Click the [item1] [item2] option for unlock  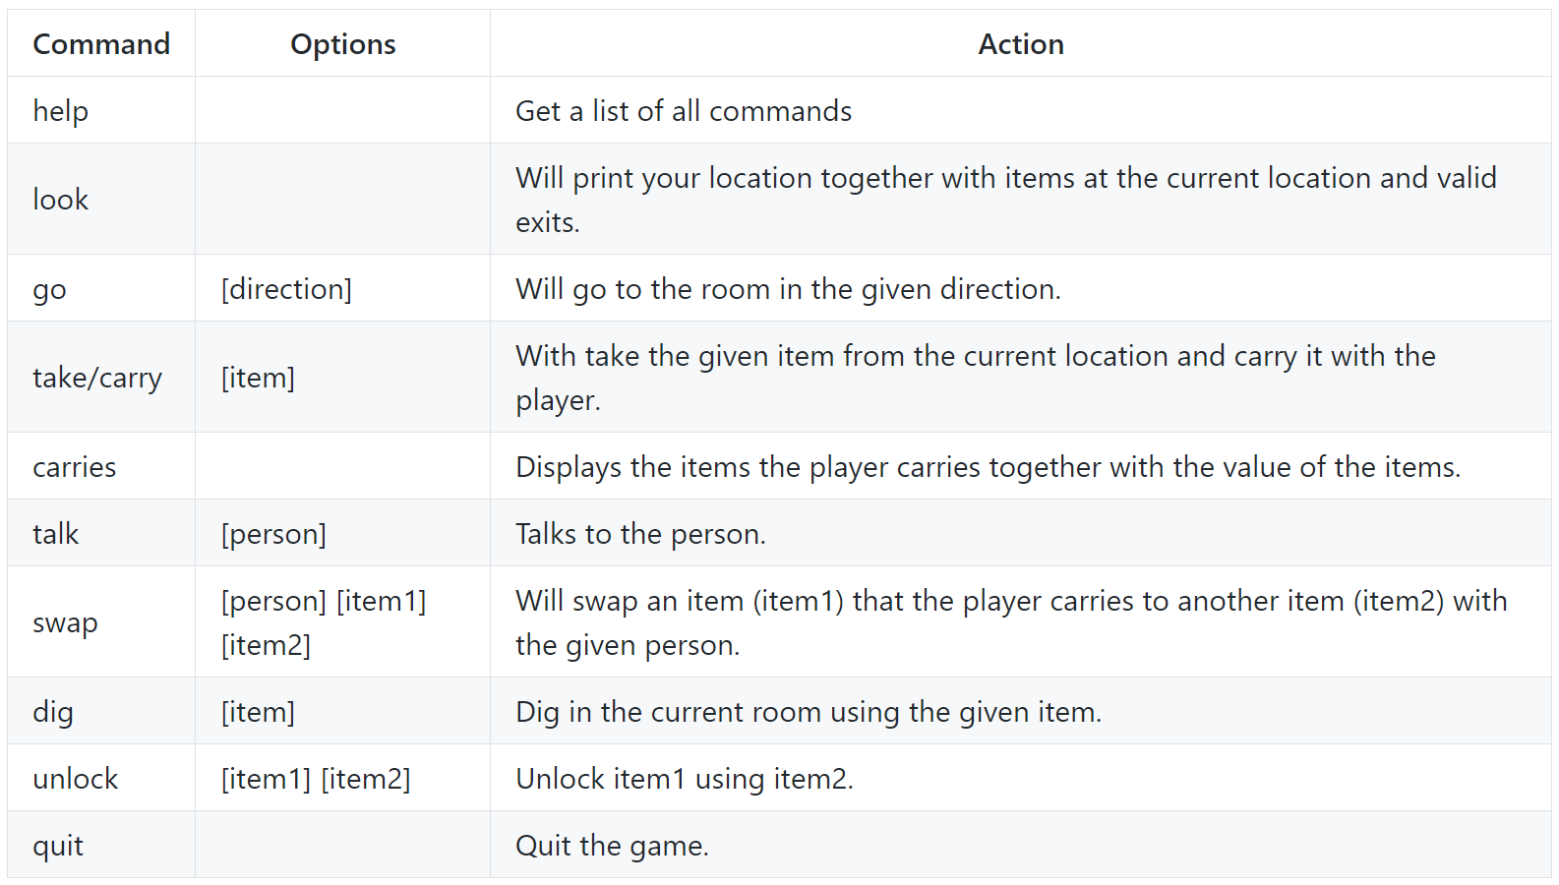click(316, 779)
